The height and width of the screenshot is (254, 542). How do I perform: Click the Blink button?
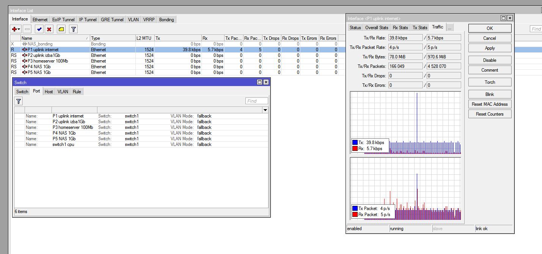coord(490,94)
